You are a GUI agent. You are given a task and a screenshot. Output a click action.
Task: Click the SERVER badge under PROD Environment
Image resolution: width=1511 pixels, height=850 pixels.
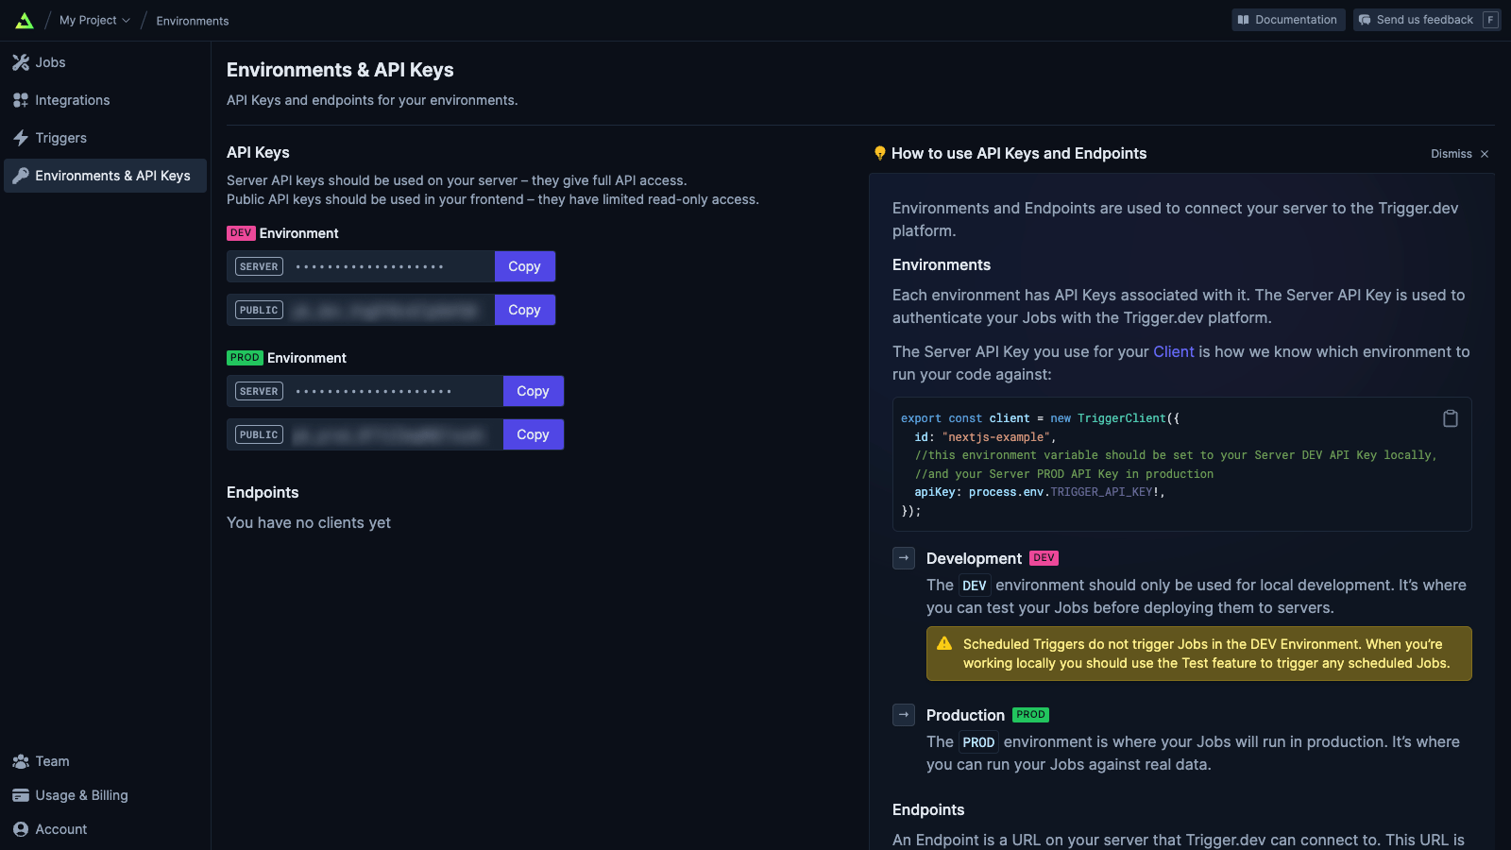pos(259,391)
